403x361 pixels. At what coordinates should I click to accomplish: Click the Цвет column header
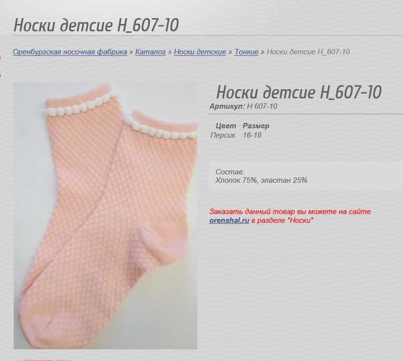(226, 126)
